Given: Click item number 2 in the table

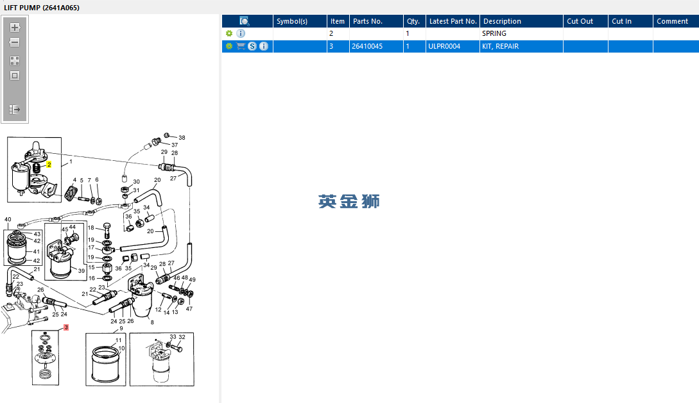Looking at the screenshot, I should [331, 33].
